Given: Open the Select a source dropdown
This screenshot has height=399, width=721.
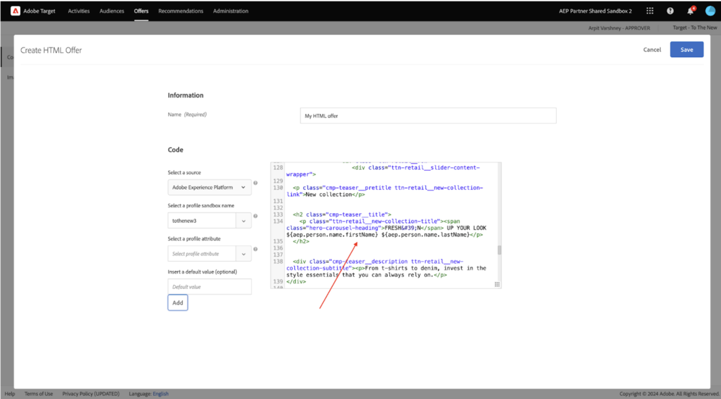Looking at the screenshot, I should tap(209, 187).
